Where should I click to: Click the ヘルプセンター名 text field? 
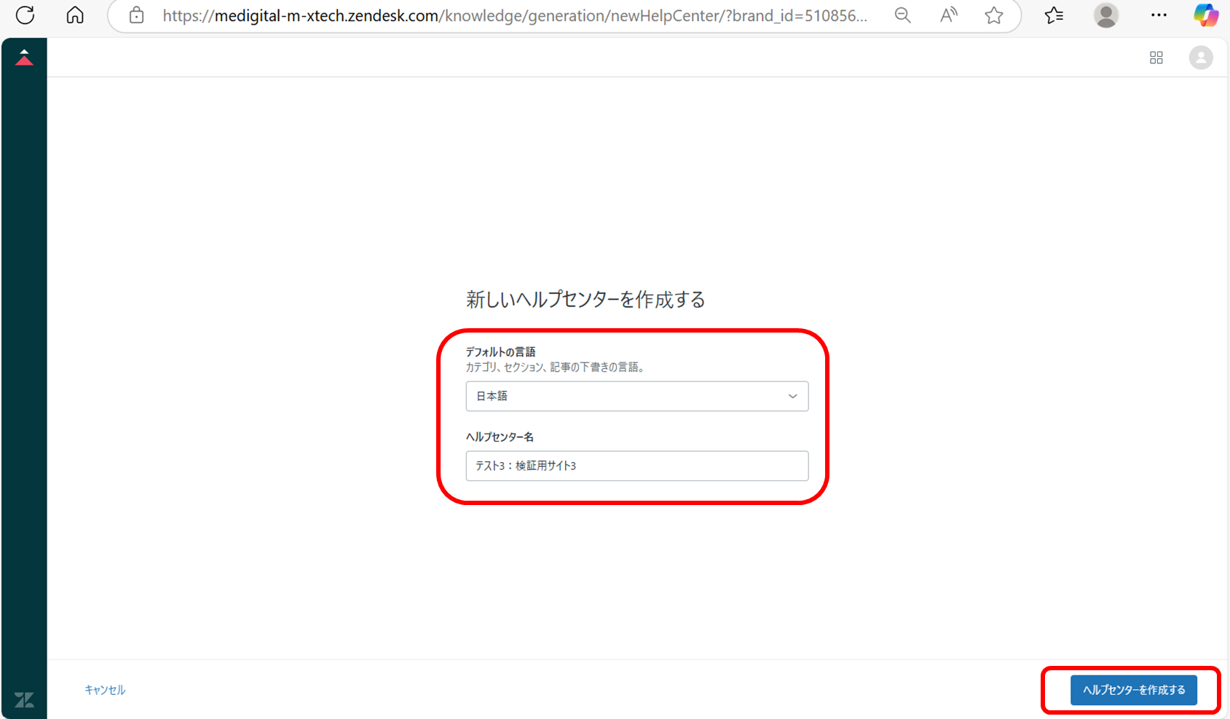pyautogui.click(x=636, y=466)
